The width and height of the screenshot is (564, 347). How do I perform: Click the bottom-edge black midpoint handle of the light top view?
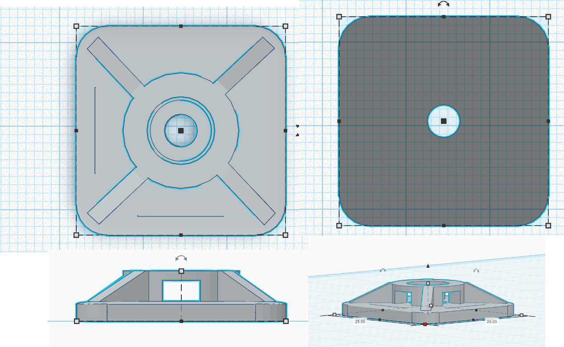point(181,235)
